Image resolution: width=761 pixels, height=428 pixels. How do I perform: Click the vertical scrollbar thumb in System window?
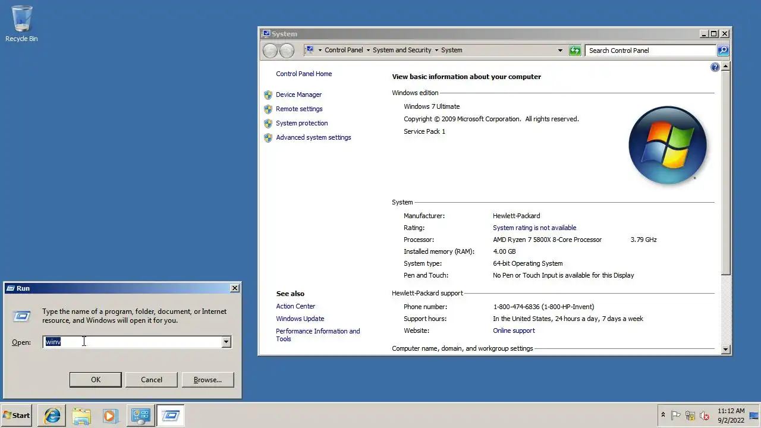click(x=725, y=173)
